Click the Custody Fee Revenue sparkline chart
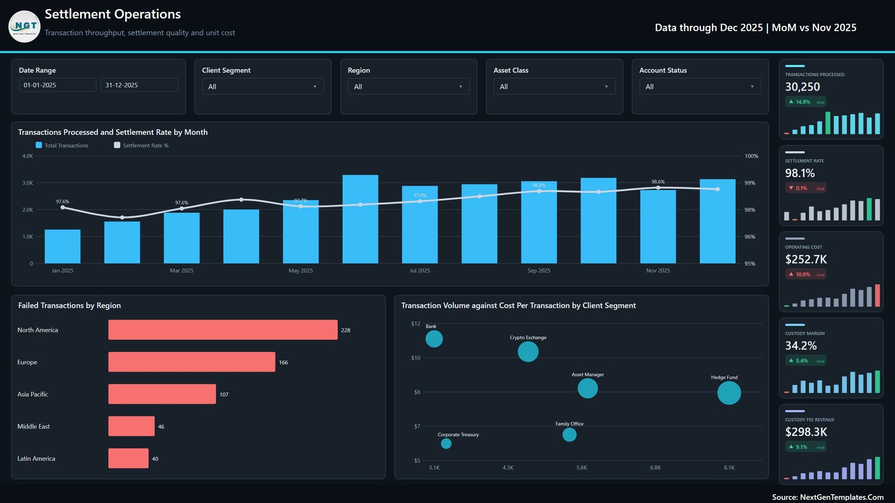Screen dimensions: 895x503 pyautogui.click(x=832, y=468)
